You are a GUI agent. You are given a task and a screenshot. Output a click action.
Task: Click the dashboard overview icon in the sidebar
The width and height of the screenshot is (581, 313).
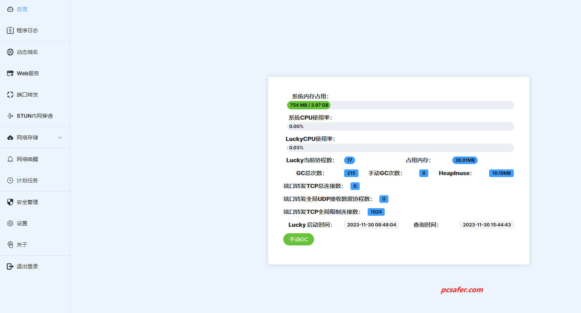(10, 9)
